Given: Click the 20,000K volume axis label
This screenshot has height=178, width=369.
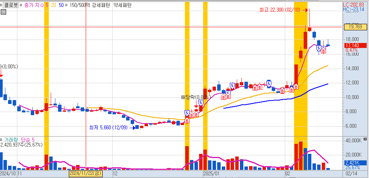Looking at the screenshot, I should point(353,155).
